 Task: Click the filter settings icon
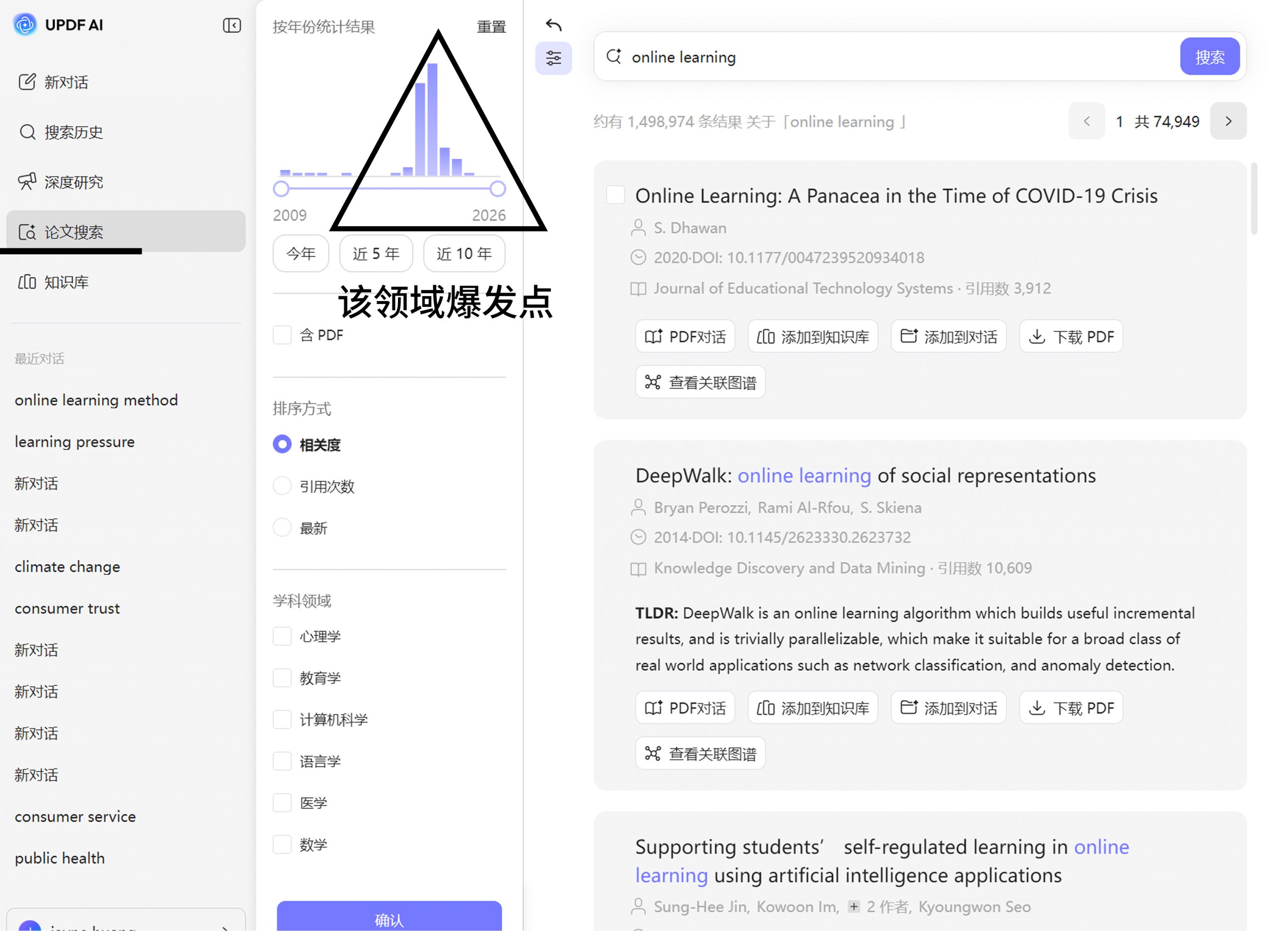click(554, 58)
